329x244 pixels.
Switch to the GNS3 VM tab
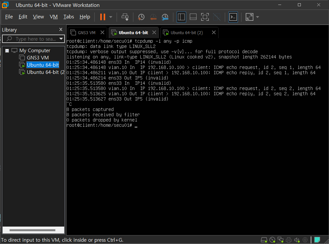pos(87,33)
